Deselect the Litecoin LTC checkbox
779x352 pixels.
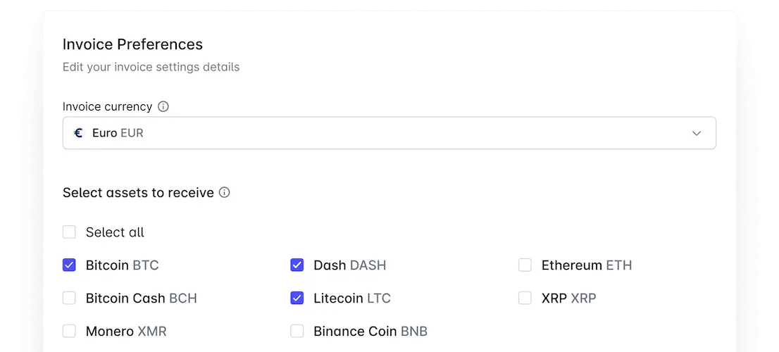click(297, 298)
